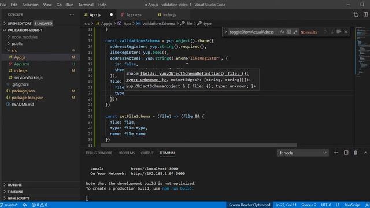This screenshot has width=370, height=208.
Task: Change the JavaScript language mode in status bar
Action: 352,205
